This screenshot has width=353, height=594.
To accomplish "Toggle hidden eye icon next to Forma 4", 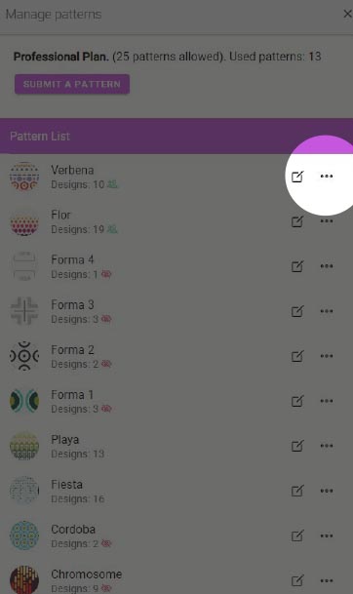I will [106, 274].
